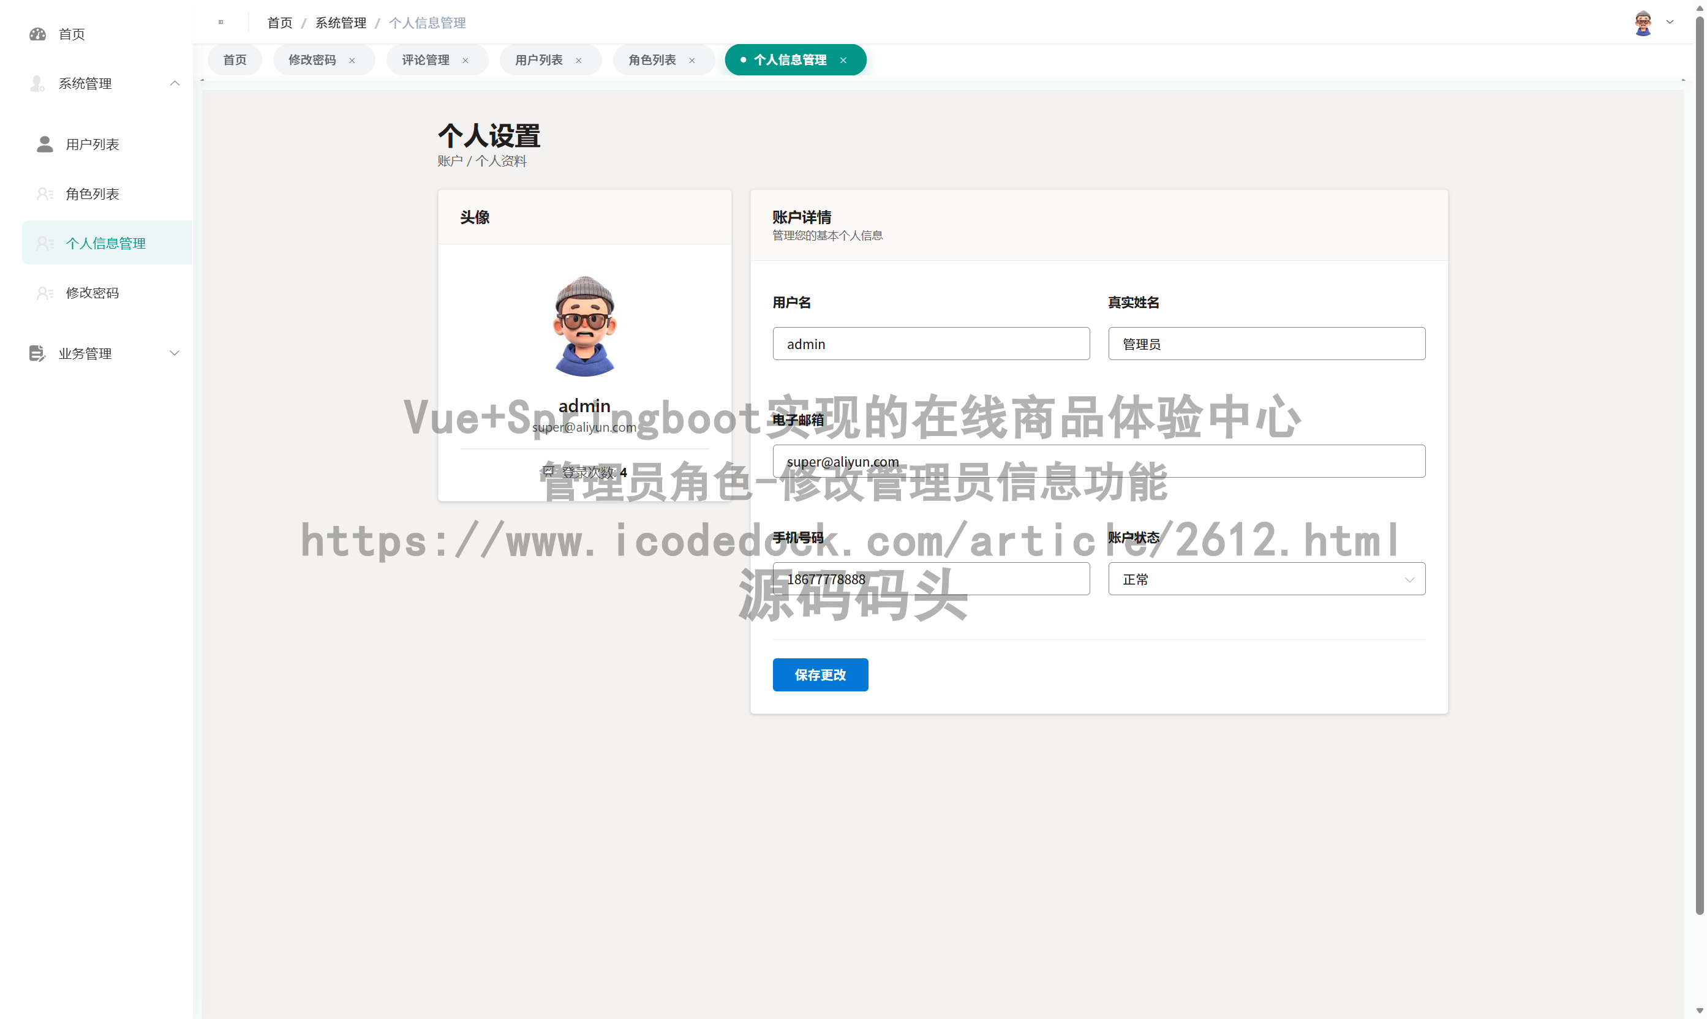1707x1019 pixels.
Task: Select the 个人信息管理 sidebar icon
Action: pyautogui.click(x=45, y=243)
